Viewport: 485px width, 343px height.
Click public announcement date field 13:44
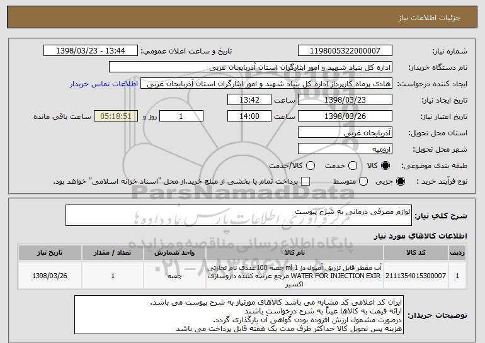[x=91, y=51]
